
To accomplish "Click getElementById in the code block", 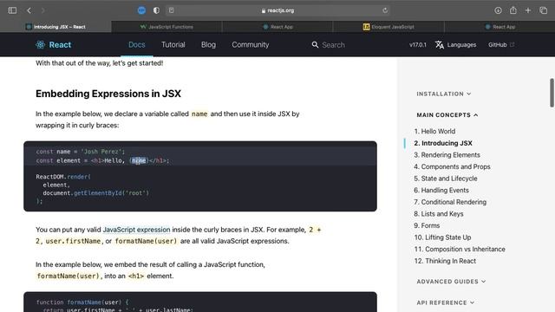I will point(97,193).
